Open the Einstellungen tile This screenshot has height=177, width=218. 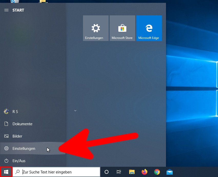pos(96,28)
